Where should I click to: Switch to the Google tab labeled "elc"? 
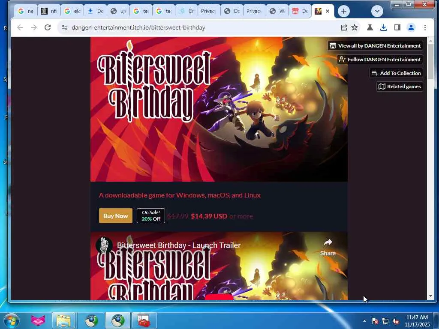tap(72, 11)
